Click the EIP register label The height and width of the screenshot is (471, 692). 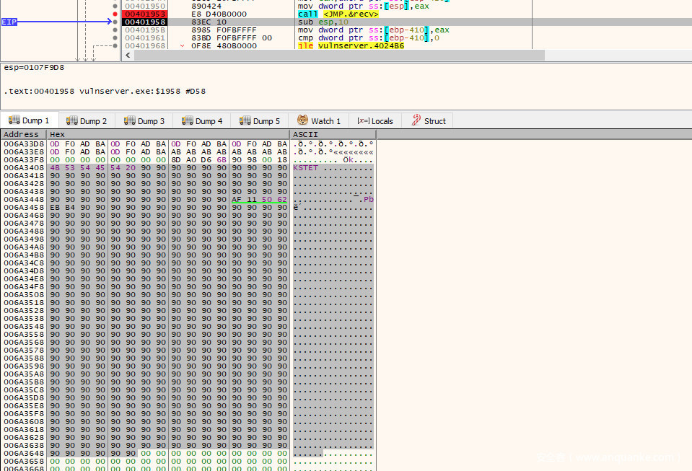(x=9, y=22)
